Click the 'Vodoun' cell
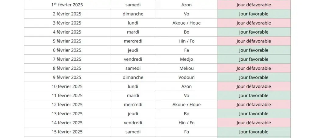 coord(186,78)
